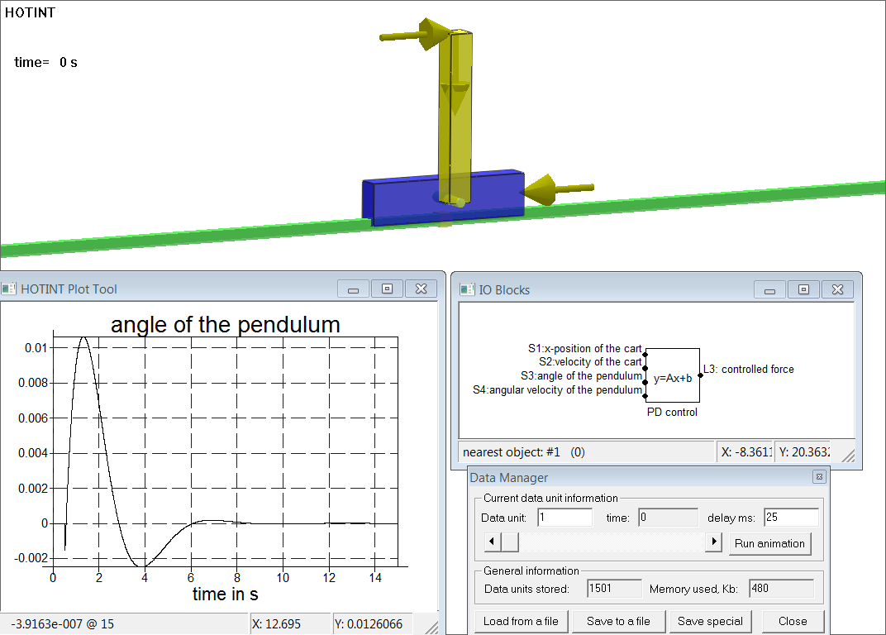This screenshot has width=886, height=635.
Task: Focus the Data unit input field
Action: (564, 518)
